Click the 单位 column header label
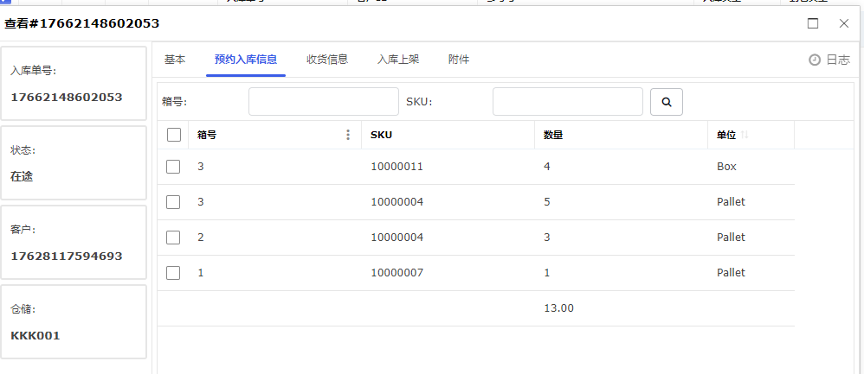Image resolution: width=864 pixels, height=374 pixels. [726, 135]
